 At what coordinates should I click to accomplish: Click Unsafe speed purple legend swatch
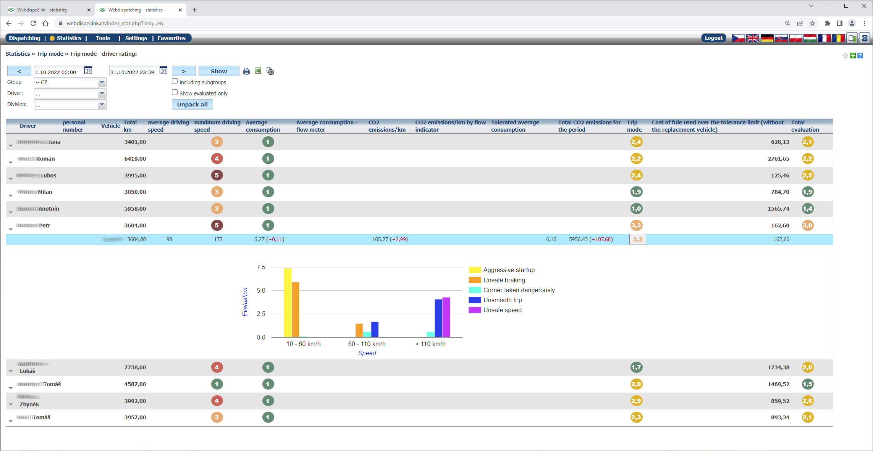click(x=475, y=310)
